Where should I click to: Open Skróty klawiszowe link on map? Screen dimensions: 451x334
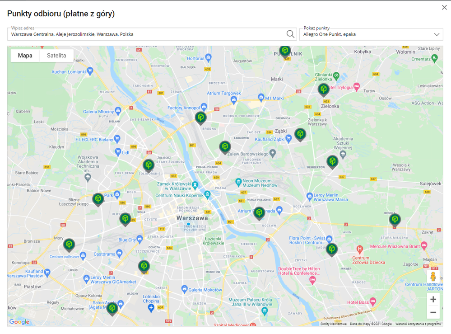point(333,324)
